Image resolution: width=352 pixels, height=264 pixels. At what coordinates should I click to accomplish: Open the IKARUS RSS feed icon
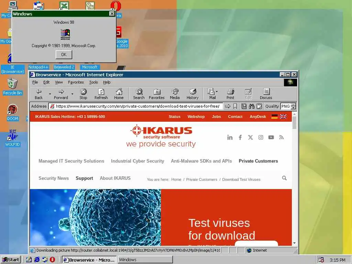(281, 137)
